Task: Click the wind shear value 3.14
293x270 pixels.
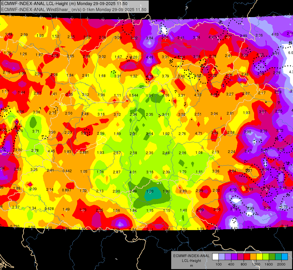Action: 150,134
